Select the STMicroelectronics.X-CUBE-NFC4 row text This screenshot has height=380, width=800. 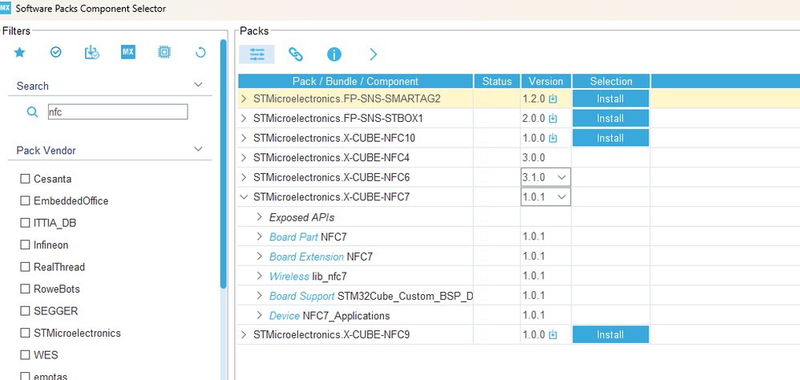(331, 158)
